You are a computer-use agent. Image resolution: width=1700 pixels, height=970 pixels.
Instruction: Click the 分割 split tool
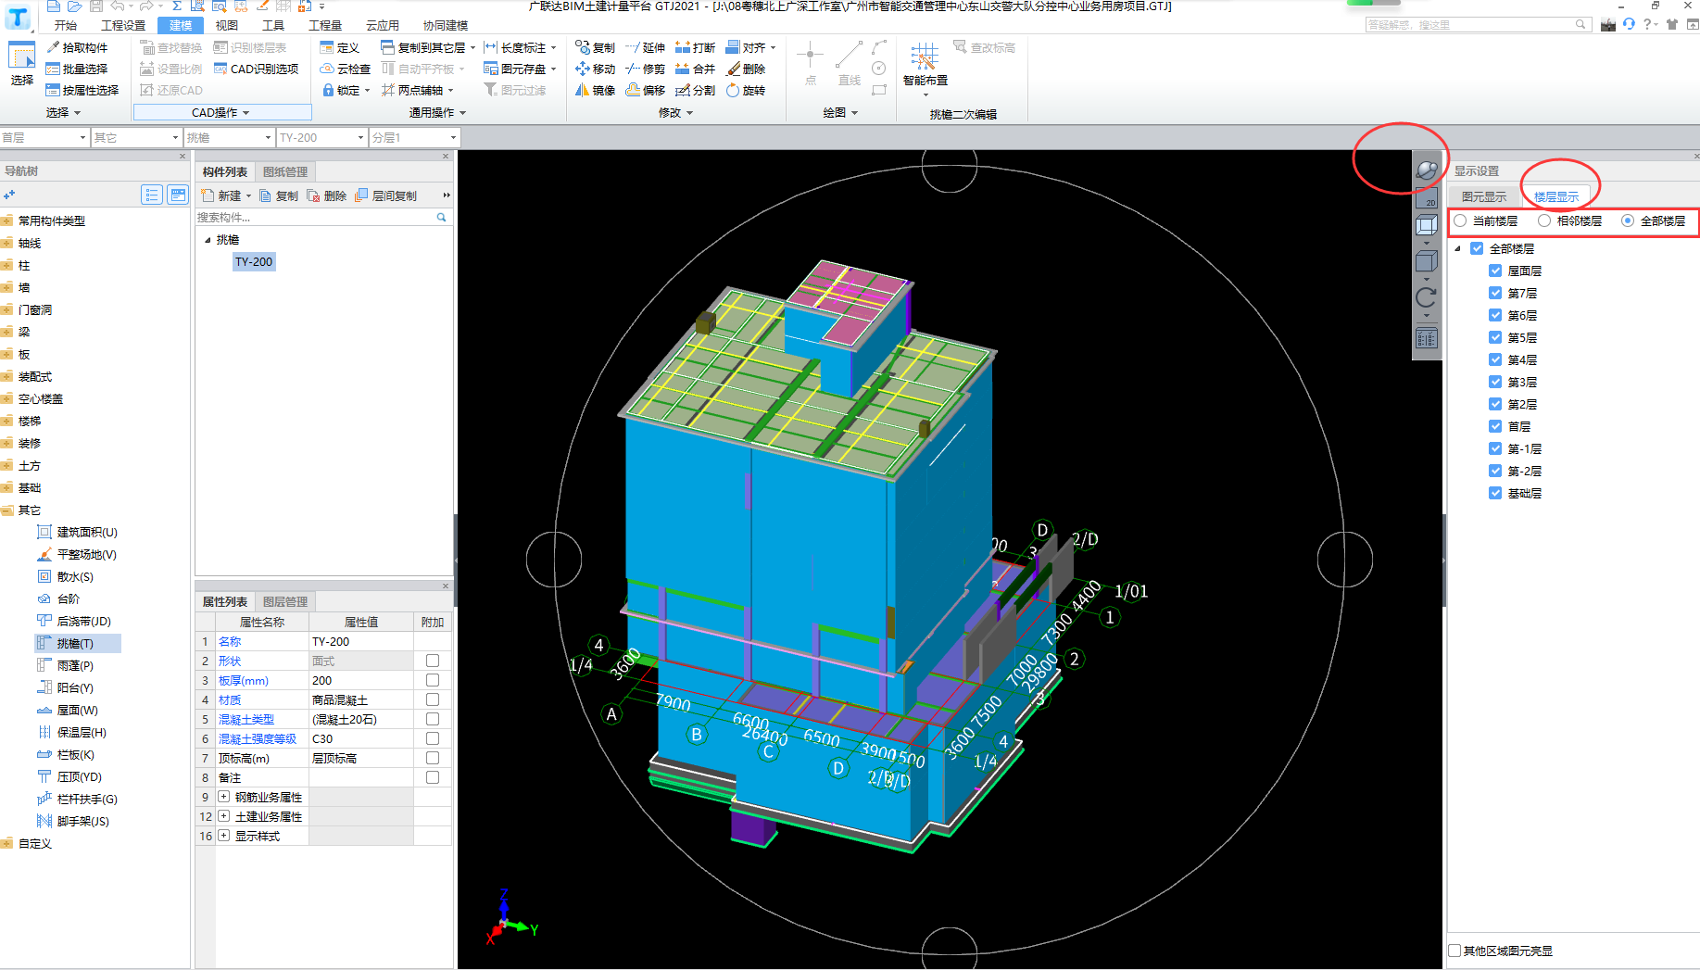point(695,90)
